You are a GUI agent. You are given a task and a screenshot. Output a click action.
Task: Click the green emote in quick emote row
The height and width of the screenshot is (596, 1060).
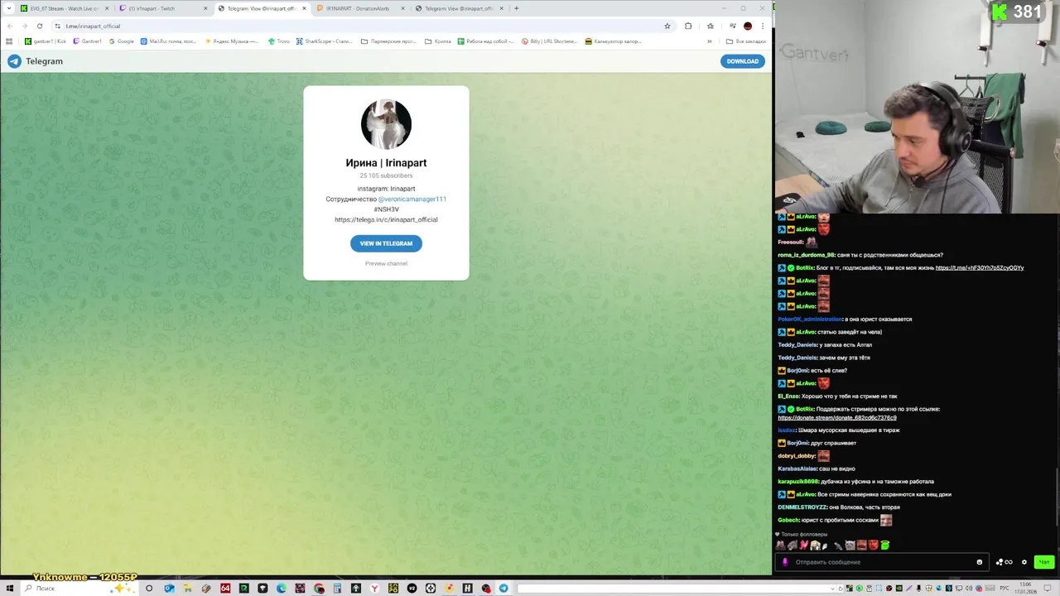point(884,546)
